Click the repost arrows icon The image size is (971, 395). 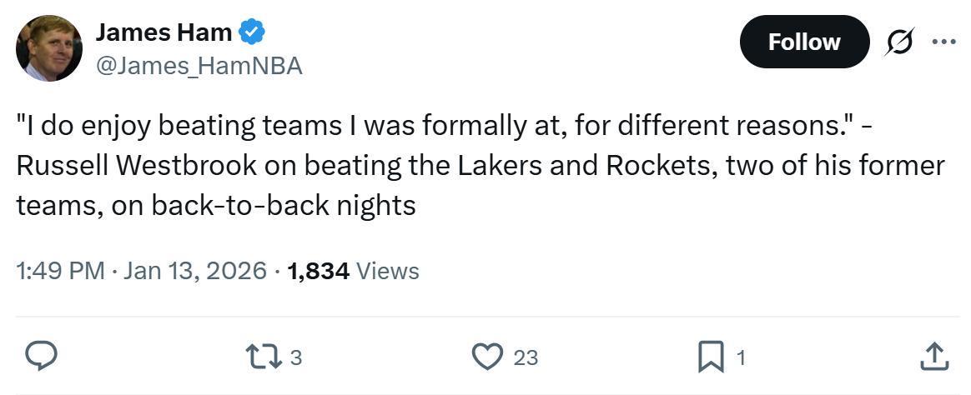coord(261,357)
